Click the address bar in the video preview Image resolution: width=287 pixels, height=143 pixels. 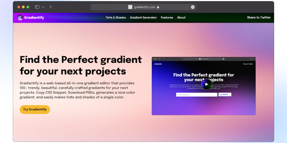coord(203,59)
